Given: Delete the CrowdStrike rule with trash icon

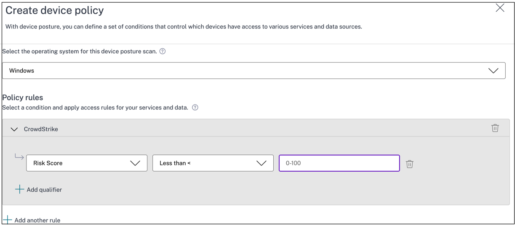Looking at the screenshot, I should [x=495, y=128].
